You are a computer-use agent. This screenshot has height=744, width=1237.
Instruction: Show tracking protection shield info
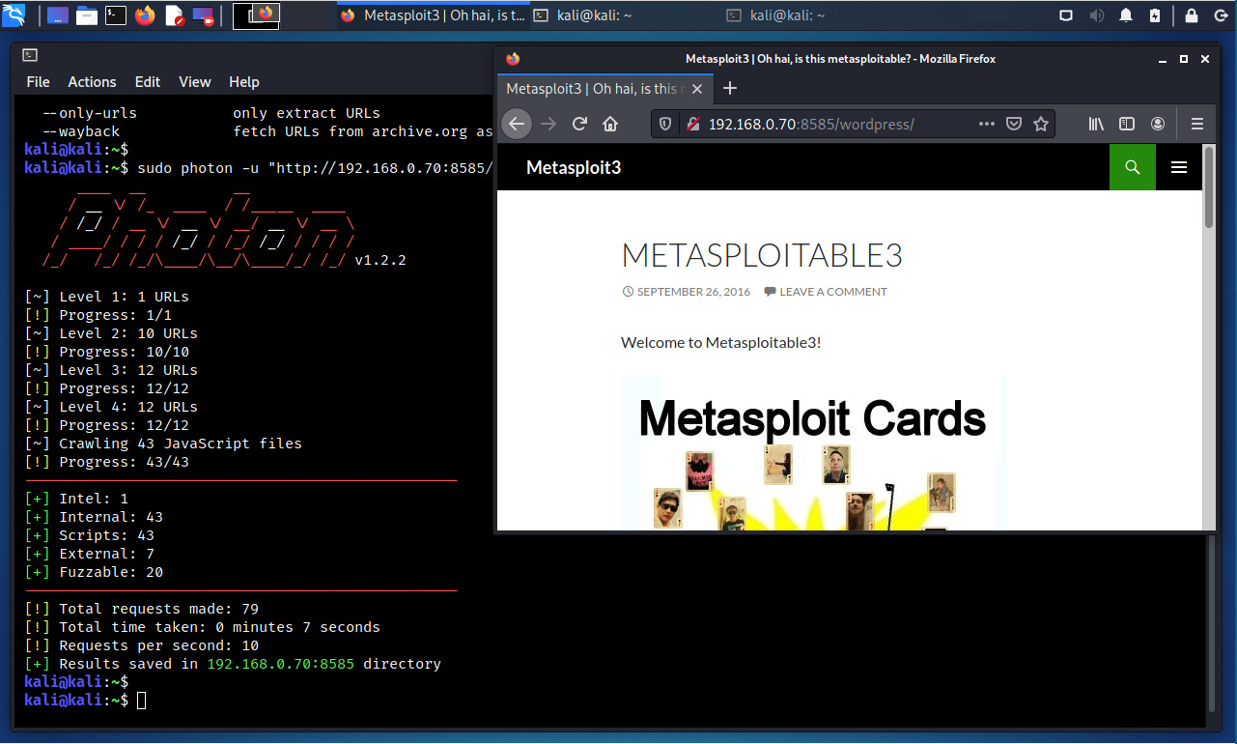[665, 124]
